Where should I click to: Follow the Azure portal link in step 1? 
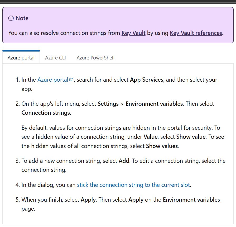(x=53, y=80)
